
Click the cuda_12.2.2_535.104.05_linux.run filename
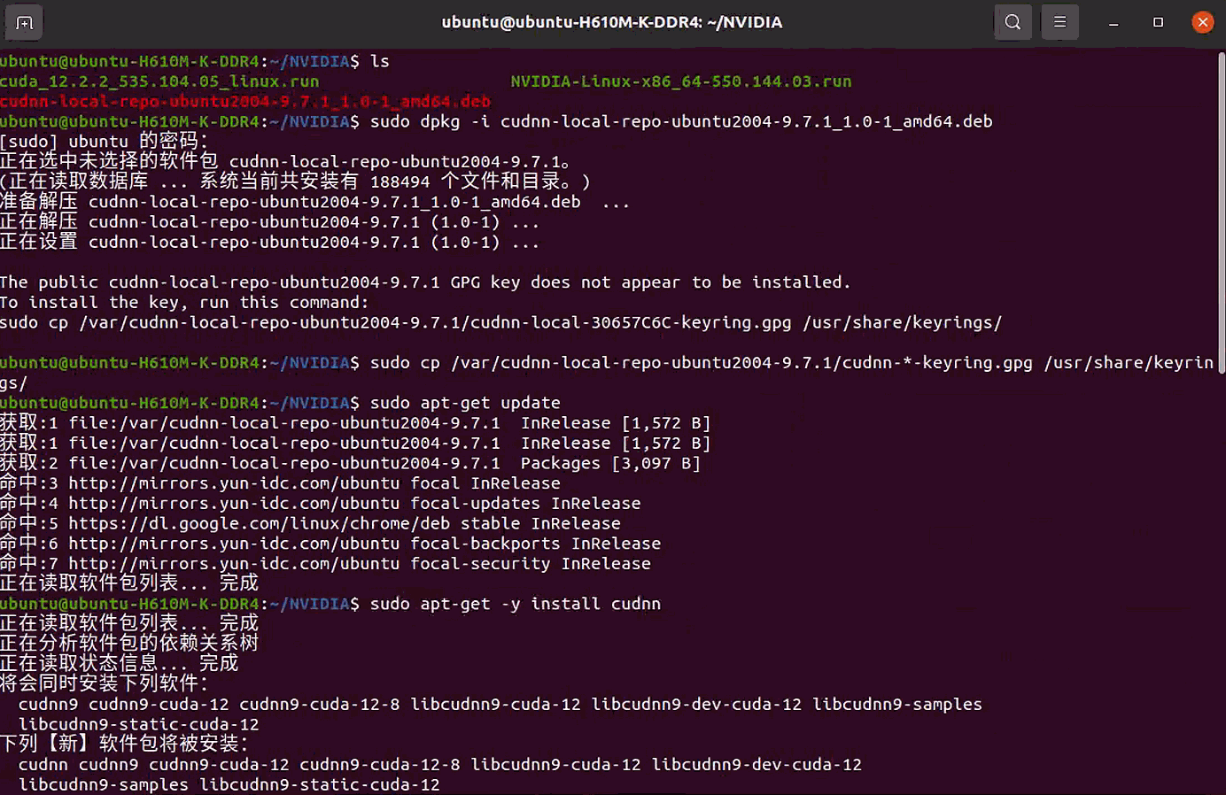(x=159, y=81)
